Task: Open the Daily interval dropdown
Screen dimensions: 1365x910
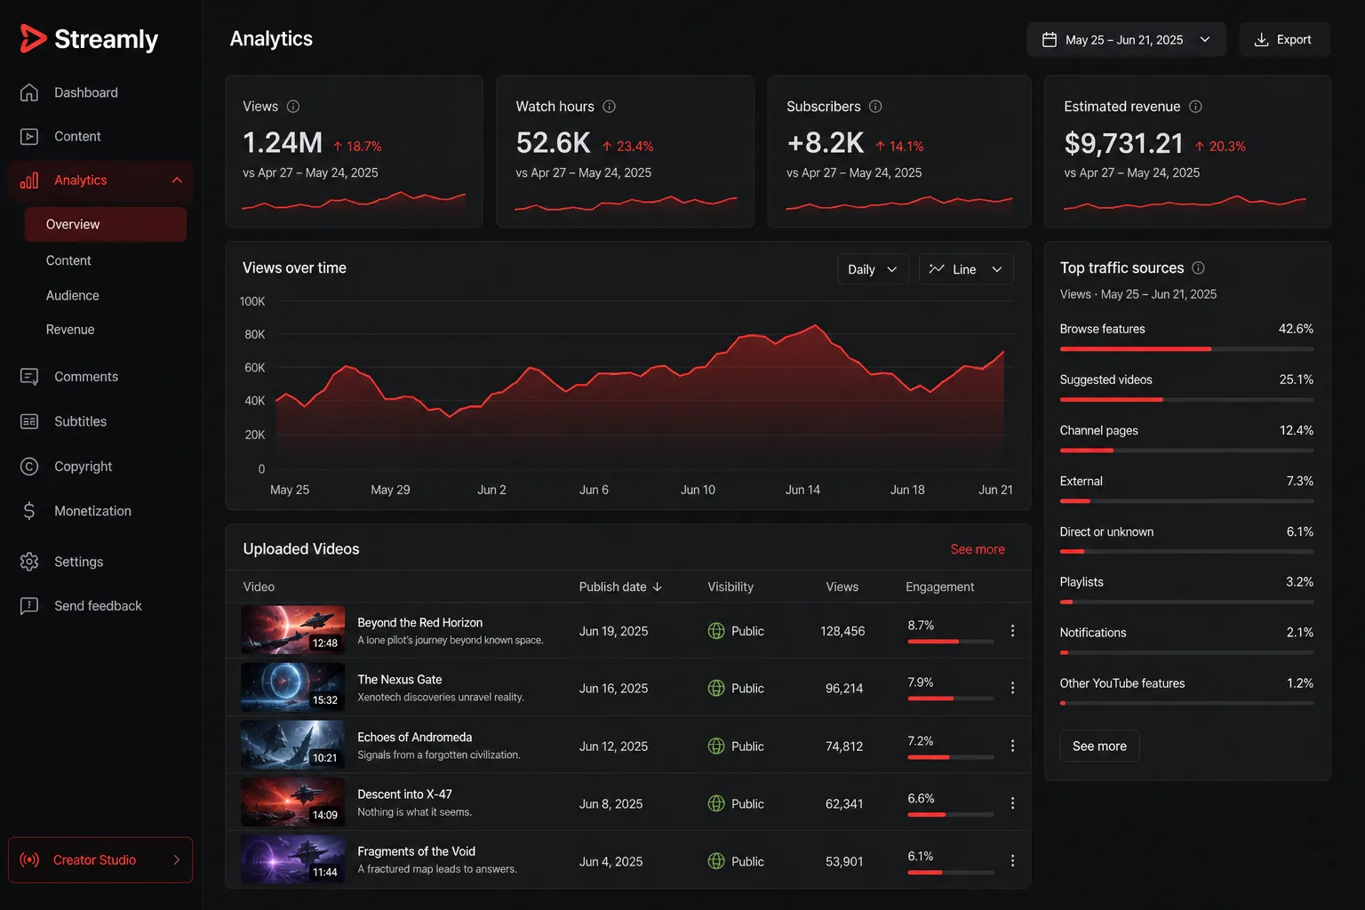Action: coord(873,269)
